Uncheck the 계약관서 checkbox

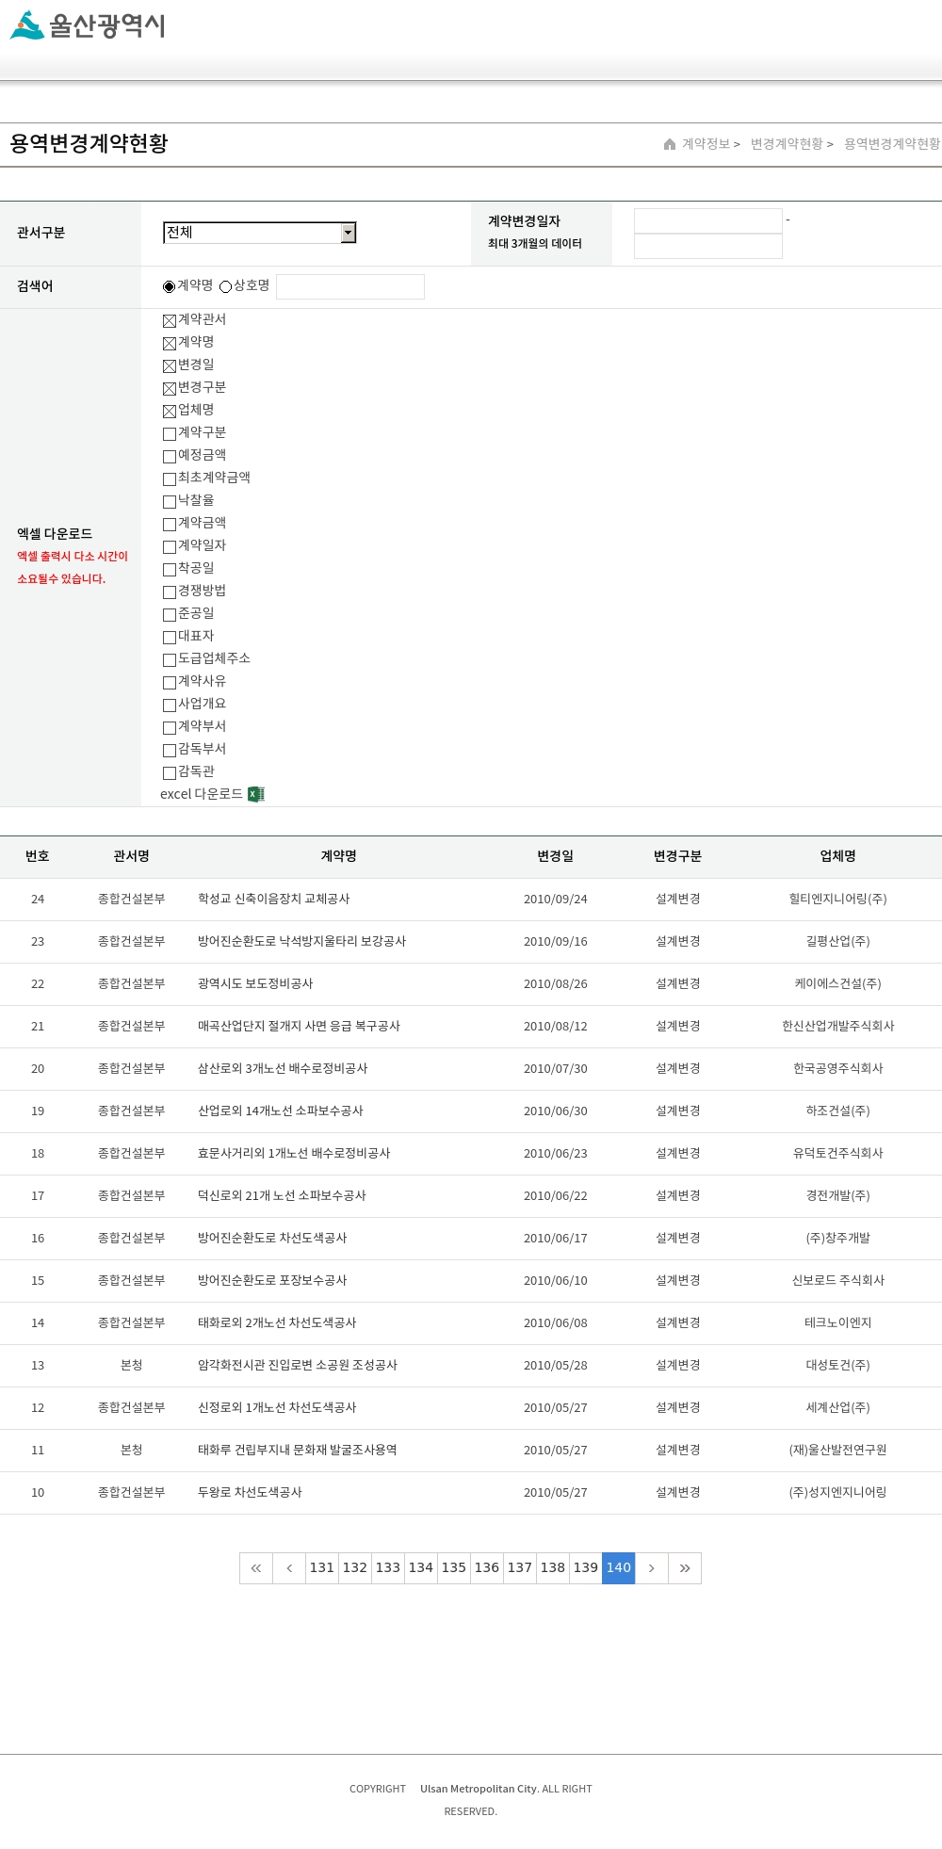(x=170, y=321)
